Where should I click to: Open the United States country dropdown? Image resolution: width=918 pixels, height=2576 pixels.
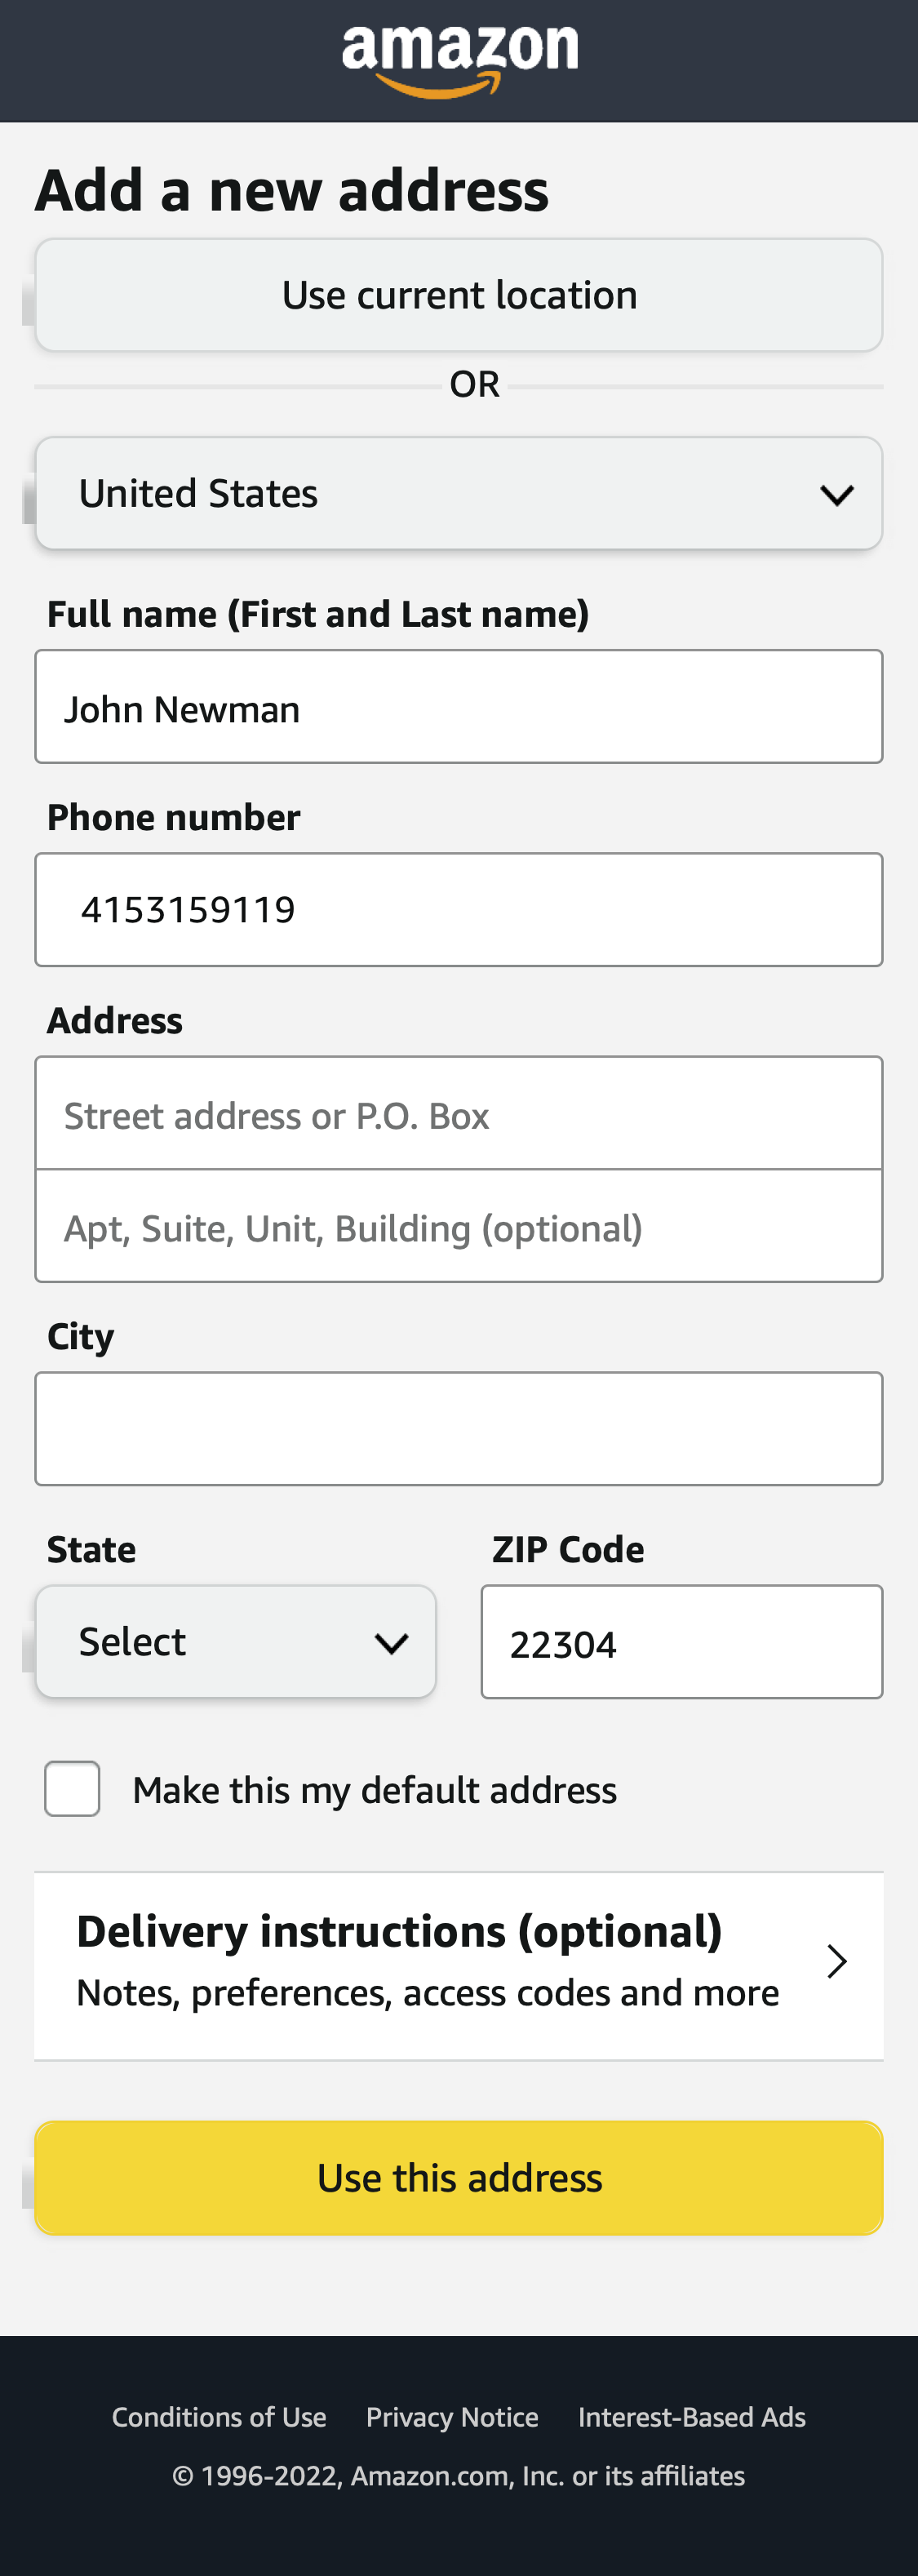tap(459, 494)
